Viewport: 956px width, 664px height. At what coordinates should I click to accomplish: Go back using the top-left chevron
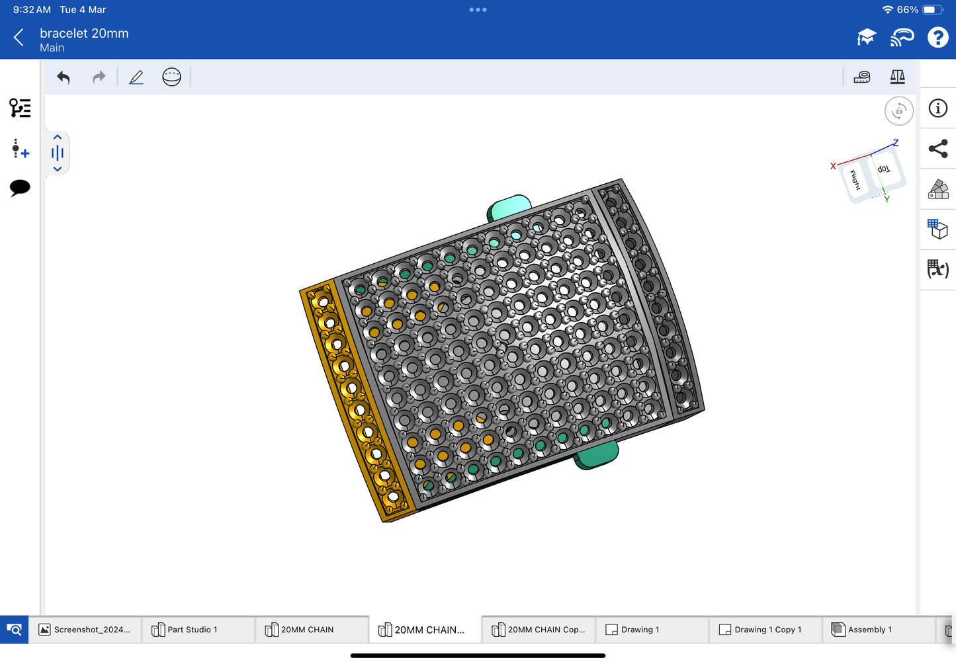(19, 38)
